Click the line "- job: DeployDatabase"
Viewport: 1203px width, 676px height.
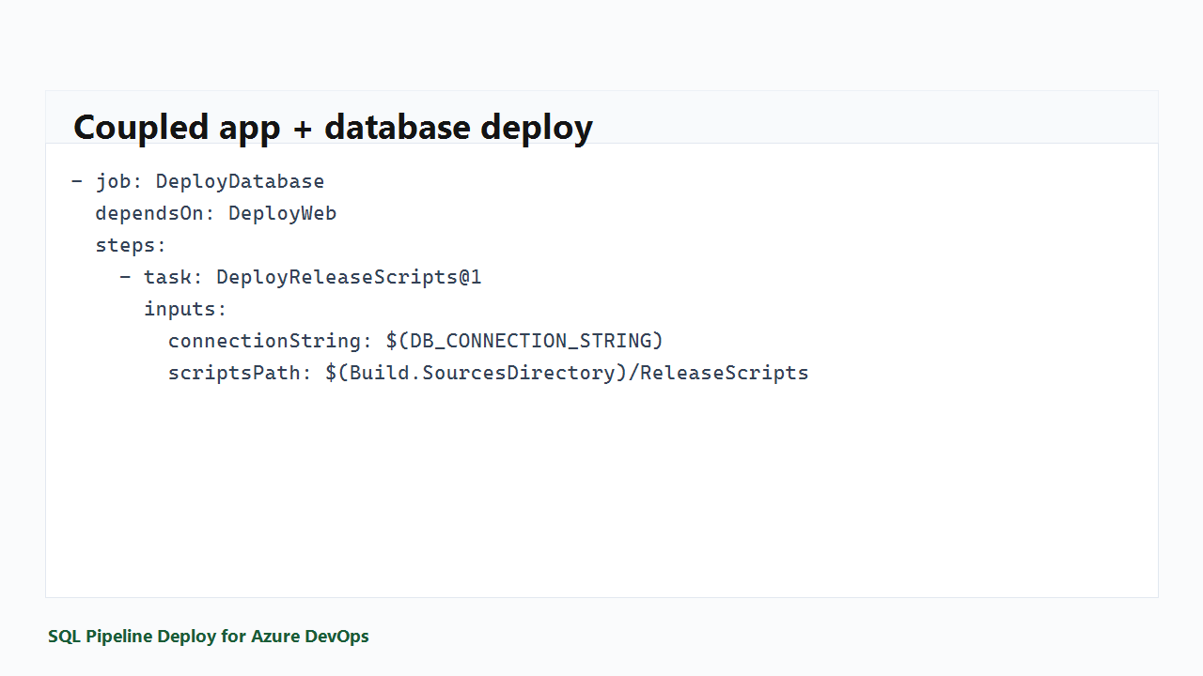pyautogui.click(x=197, y=181)
